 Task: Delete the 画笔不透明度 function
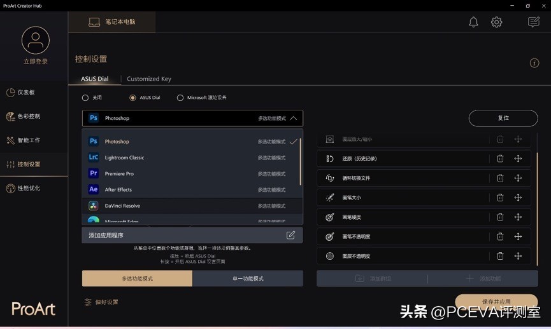tap(500, 236)
